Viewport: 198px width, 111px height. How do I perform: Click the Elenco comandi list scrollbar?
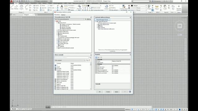(x=91, y=76)
